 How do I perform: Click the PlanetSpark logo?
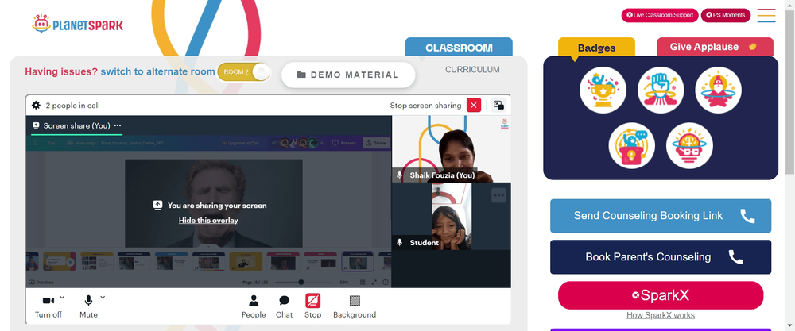pos(78,24)
